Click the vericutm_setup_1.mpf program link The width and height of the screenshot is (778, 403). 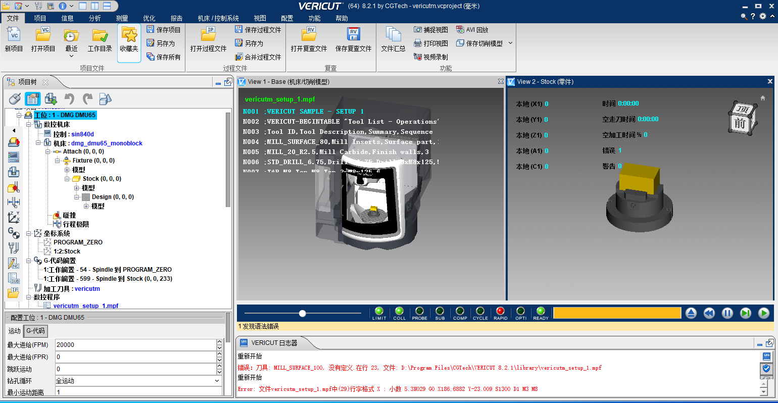(x=86, y=306)
